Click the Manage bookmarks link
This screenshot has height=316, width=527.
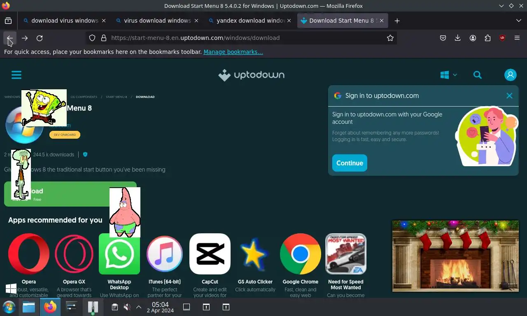click(x=233, y=52)
